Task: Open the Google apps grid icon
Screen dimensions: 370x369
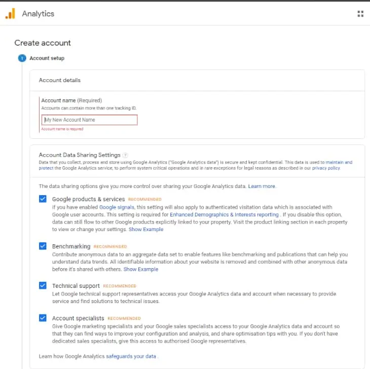Action: click(x=360, y=14)
